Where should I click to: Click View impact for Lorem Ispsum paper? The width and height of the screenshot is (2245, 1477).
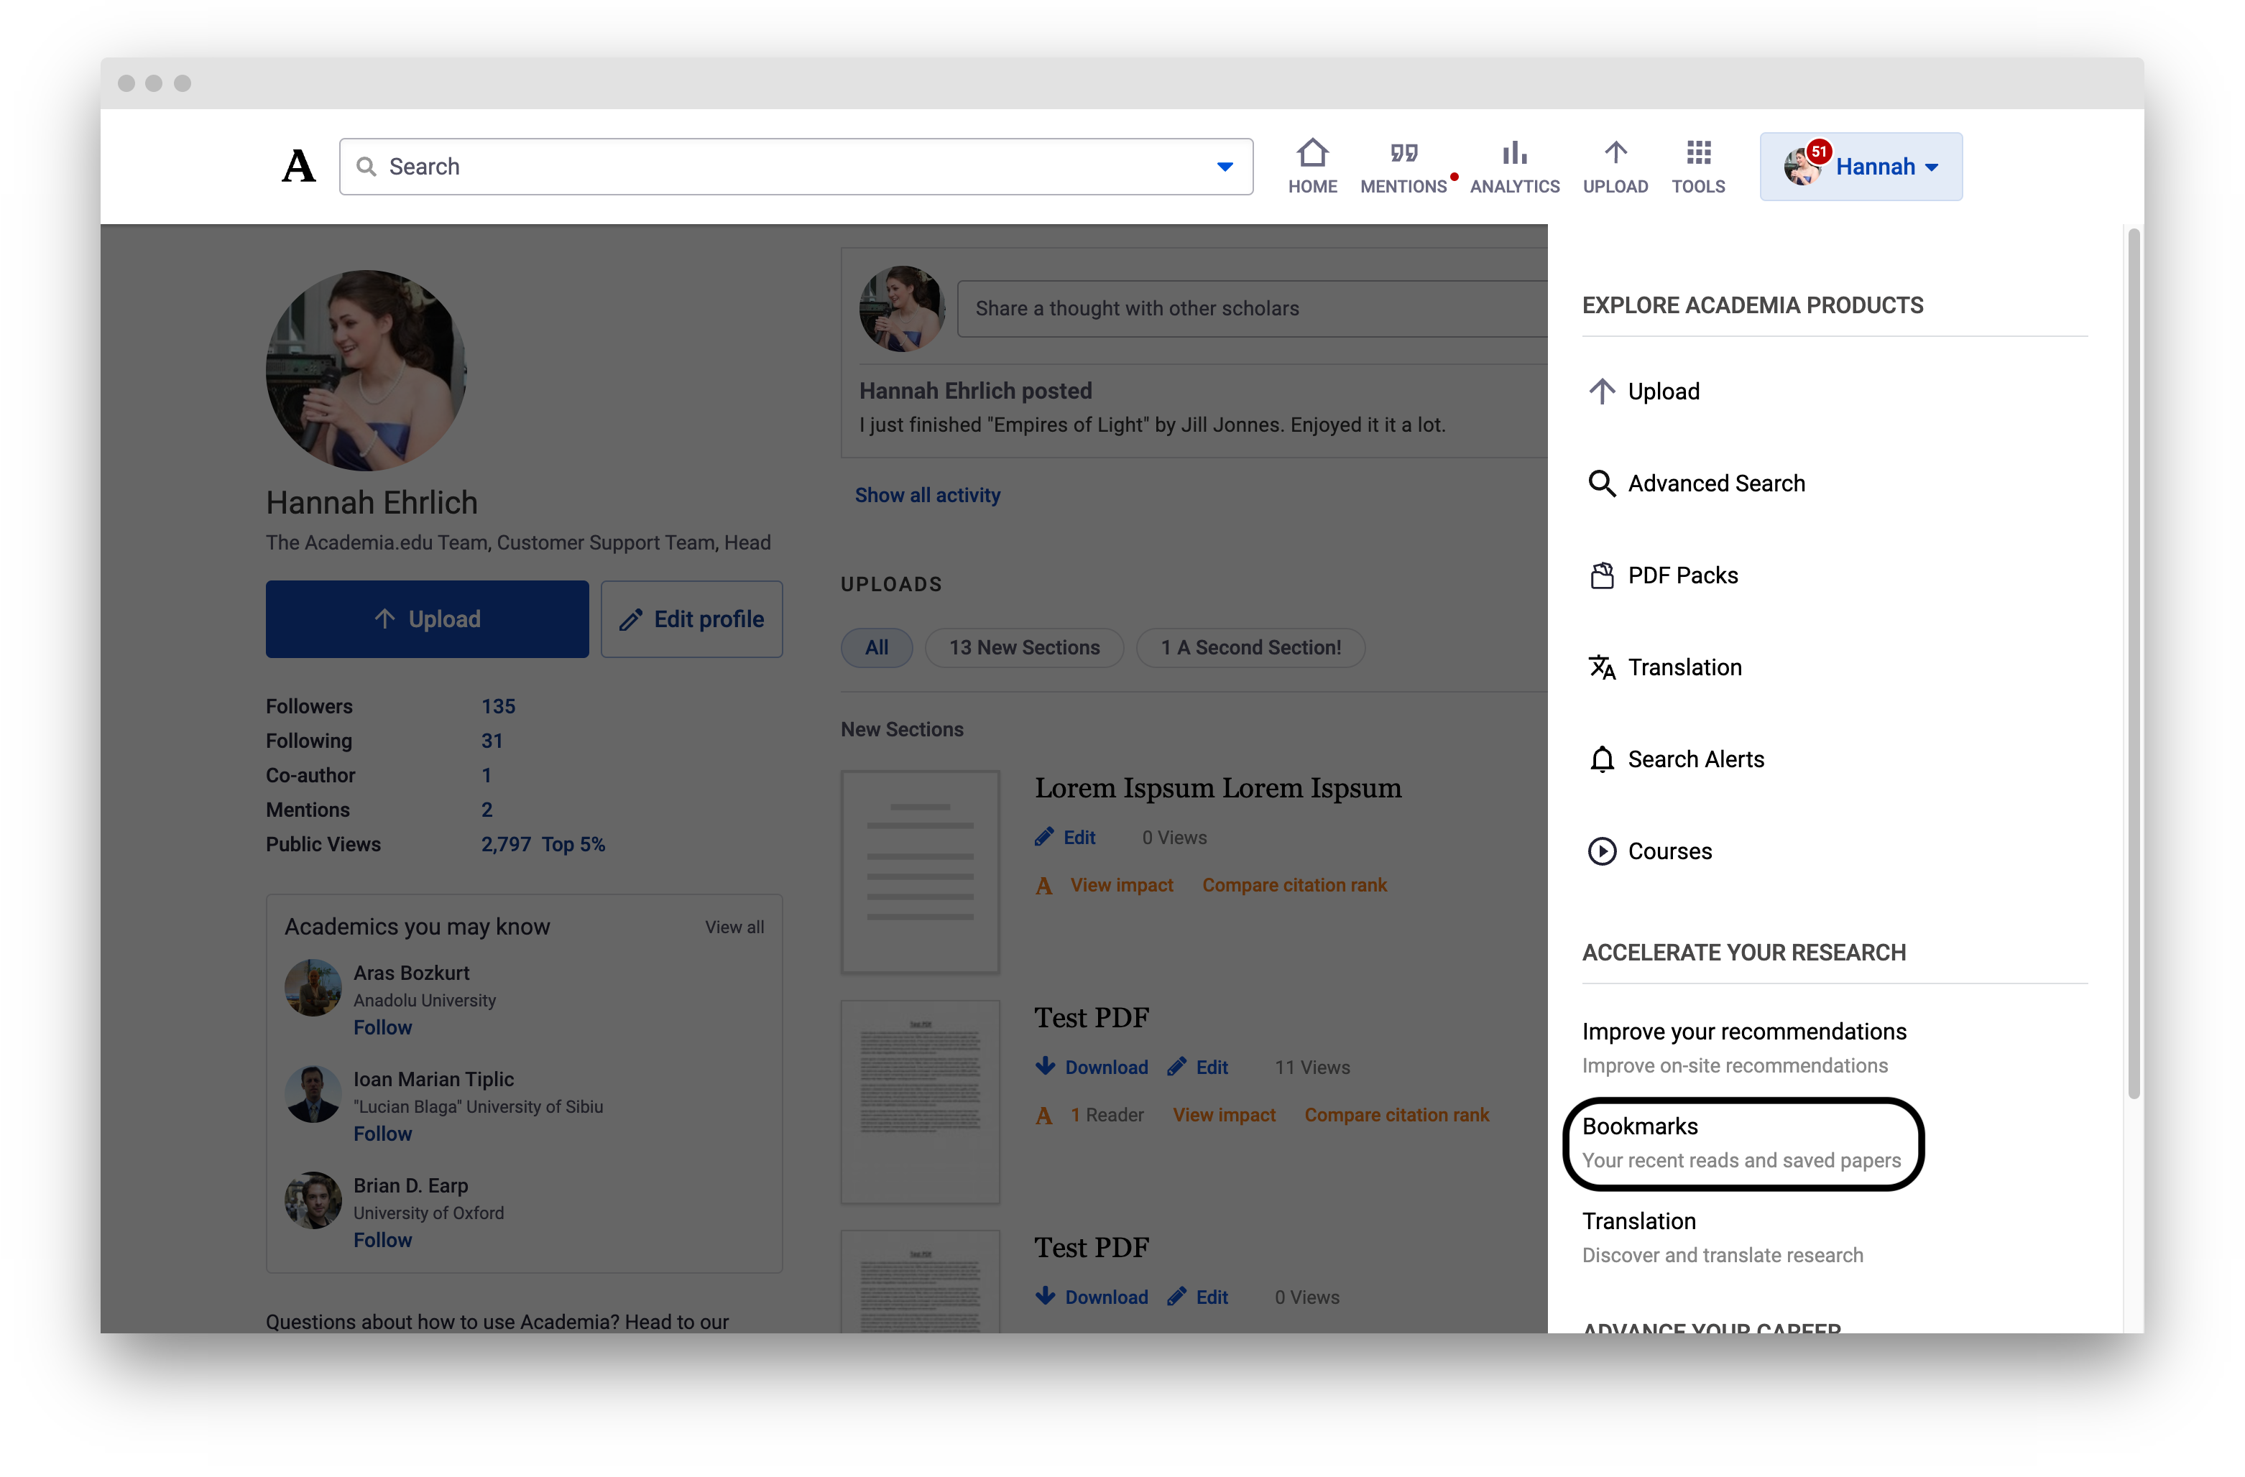point(1122,886)
